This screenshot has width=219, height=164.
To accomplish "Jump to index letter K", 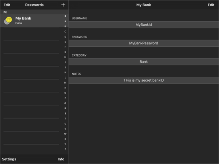I will click(65, 72).
